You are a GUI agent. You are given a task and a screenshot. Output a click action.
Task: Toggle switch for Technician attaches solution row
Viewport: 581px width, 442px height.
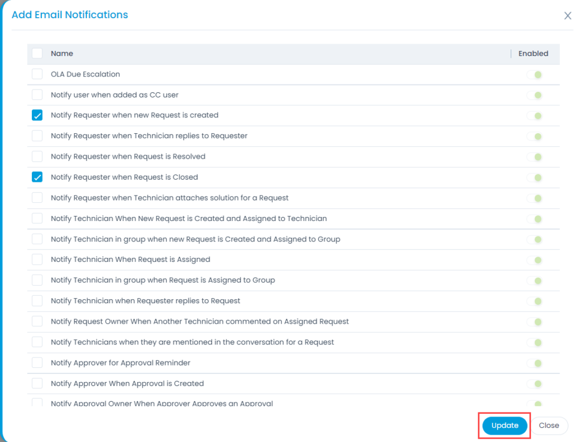click(x=534, y=198)
